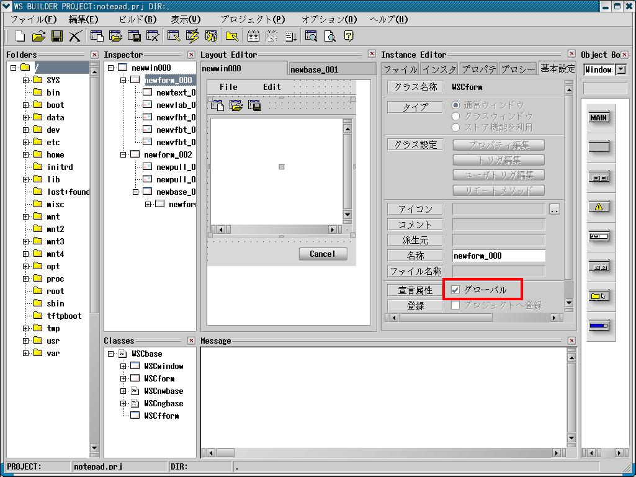The width and height of the screenshot is (636, 477).
Task: Select the MAIN window object in Object Box
Action: point(599,118)
